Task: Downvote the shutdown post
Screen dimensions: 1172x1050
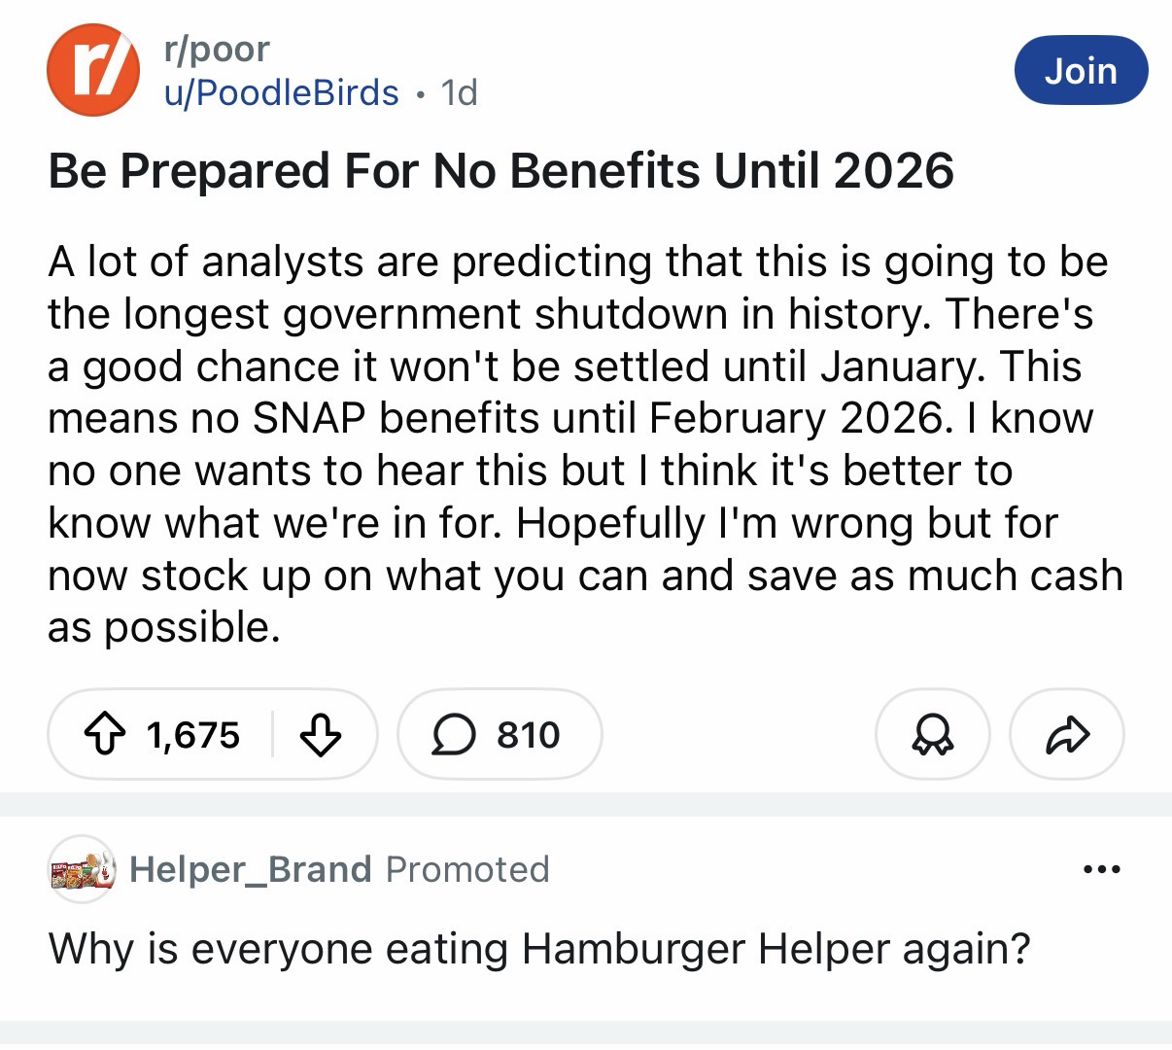Action: [x=320, y=735]
